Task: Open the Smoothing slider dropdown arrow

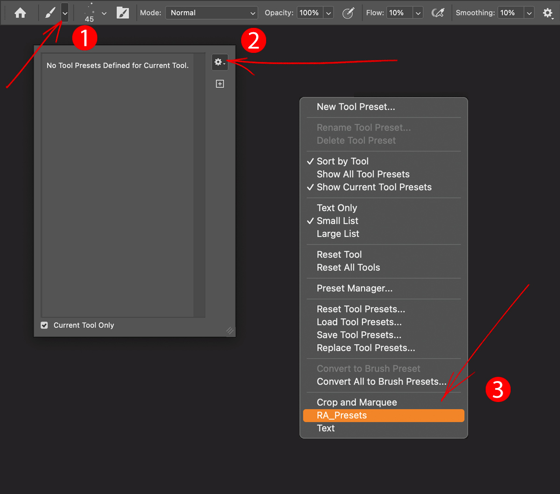Action: 530,13
